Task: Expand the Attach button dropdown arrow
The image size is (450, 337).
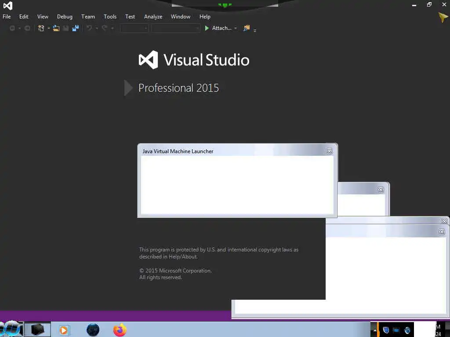Action: coord(236,28)
